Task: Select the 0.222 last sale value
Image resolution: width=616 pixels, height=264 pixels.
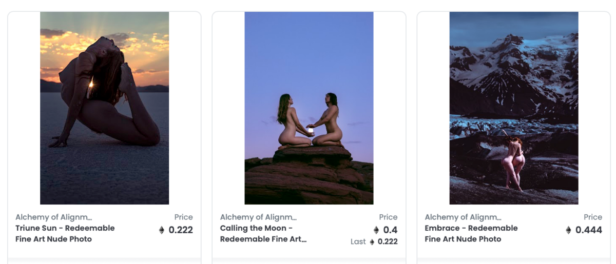Action: 388,242
